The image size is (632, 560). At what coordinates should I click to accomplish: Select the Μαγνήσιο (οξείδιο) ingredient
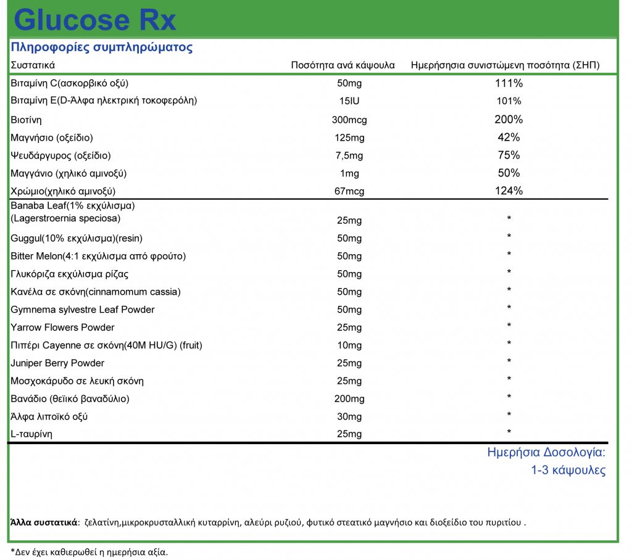[52, 138]
